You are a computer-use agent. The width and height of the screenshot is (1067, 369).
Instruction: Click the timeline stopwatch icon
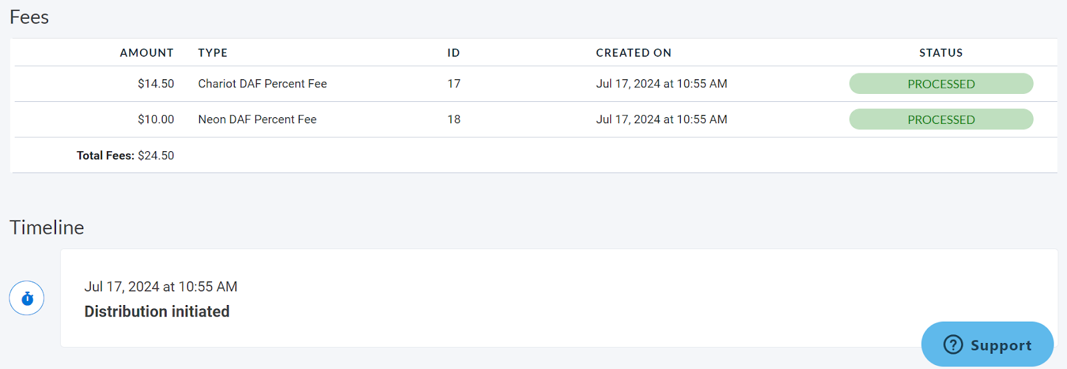[x=27, y=298]
